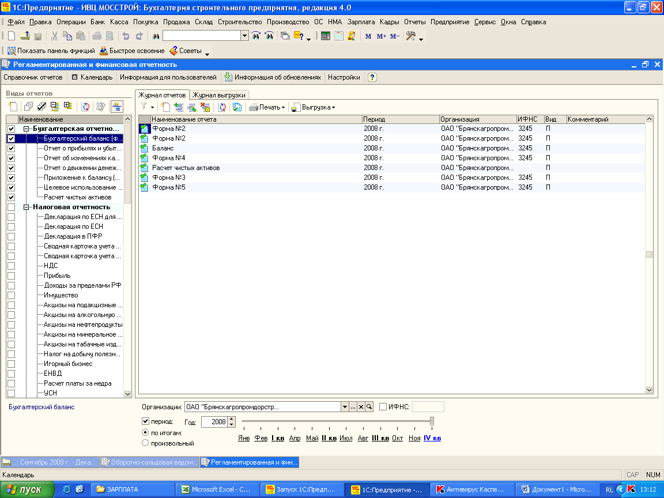Click the uncheck all boxes icon
This screenshot has height=498, width=664.
click(x=28, y=107)
